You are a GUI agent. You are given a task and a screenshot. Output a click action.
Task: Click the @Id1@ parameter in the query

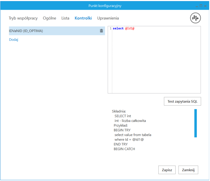point(130,29)
